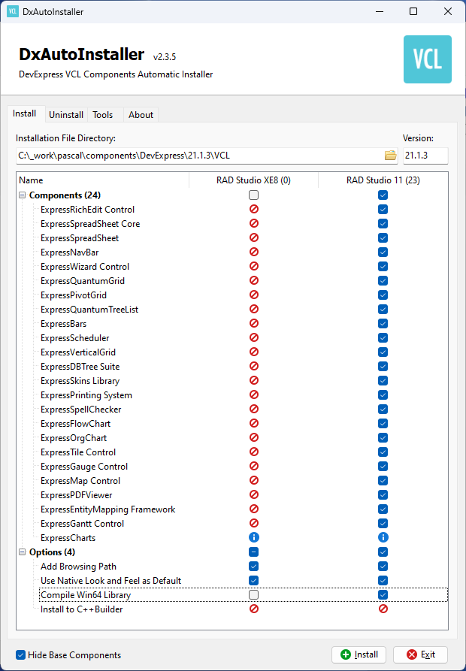Click the RAD Studio XE8 (0) column header
The image size is (466, 671).
(253, 180)
